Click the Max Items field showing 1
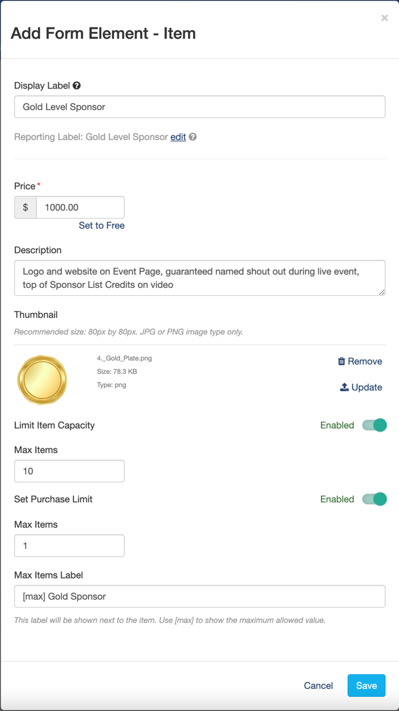The height and width of the screenshot is (711, 399). click(69, 546)
